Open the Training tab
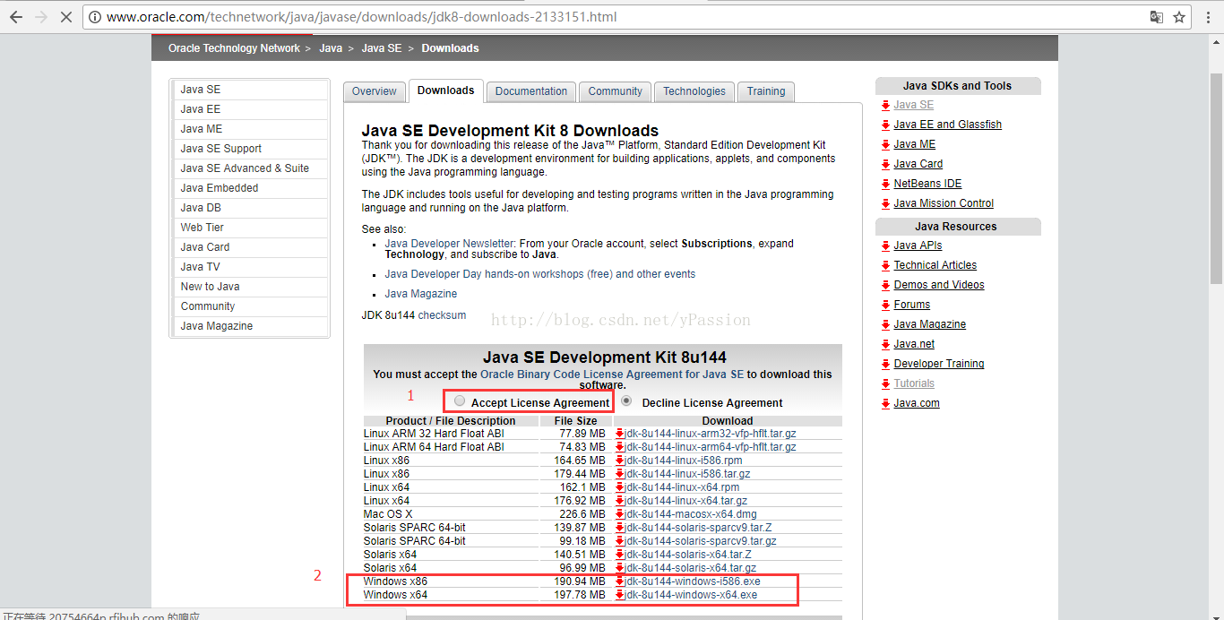 click(766, 91)
